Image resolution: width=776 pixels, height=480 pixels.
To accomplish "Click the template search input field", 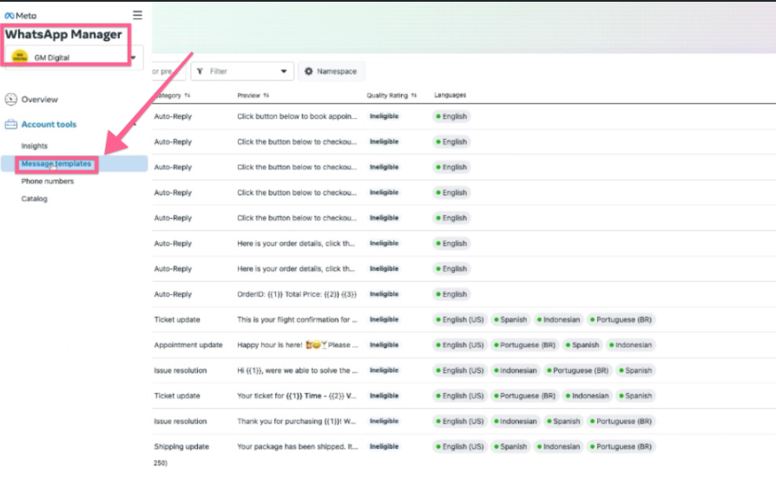I will 167,71.
